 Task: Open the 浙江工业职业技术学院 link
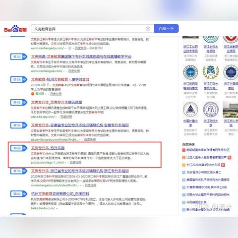tap(190, 49)
